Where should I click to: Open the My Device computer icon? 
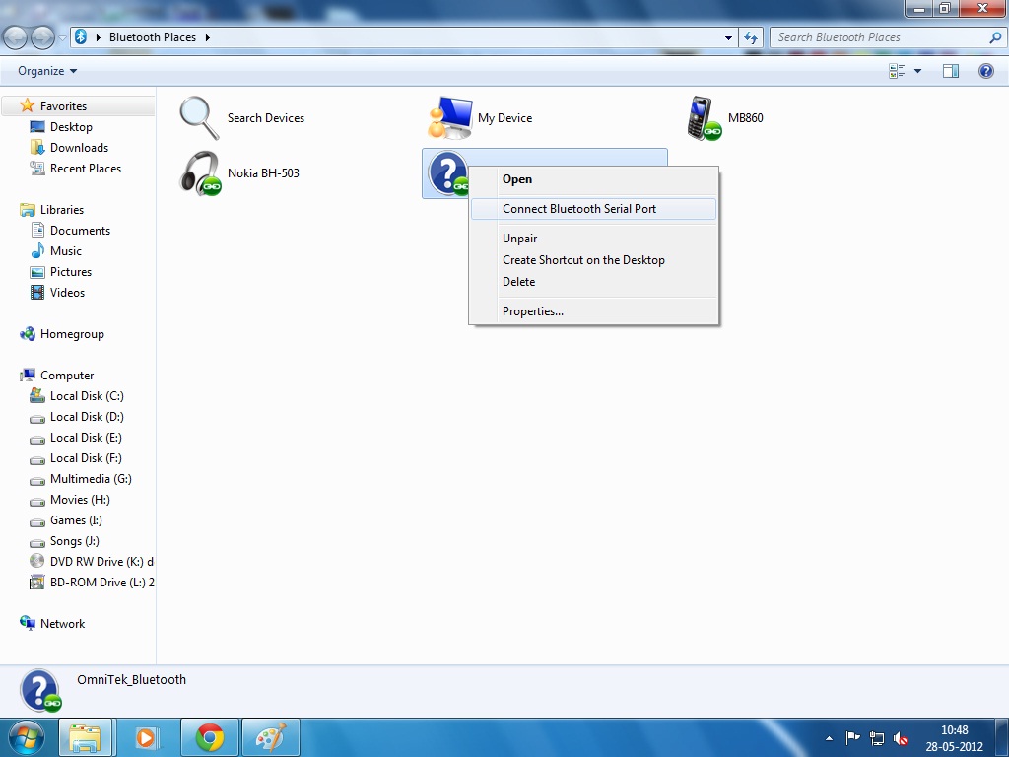point(450,118)
